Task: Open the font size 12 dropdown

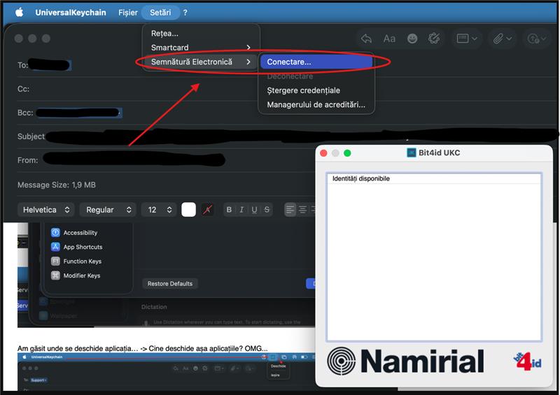Action: [x=159, y=210]
